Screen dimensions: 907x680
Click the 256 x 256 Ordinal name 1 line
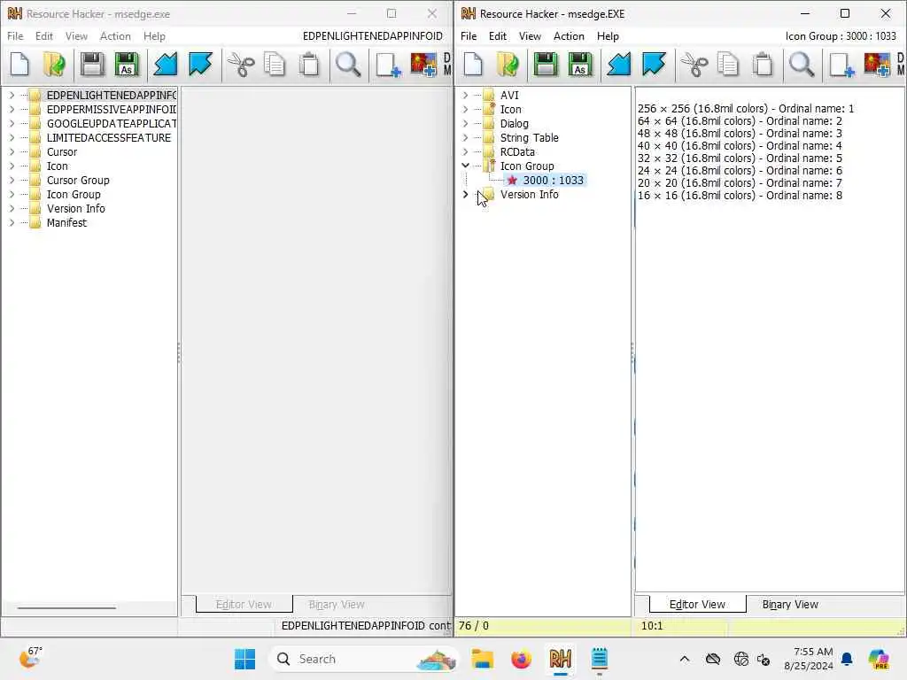click(x=745, y=108)
